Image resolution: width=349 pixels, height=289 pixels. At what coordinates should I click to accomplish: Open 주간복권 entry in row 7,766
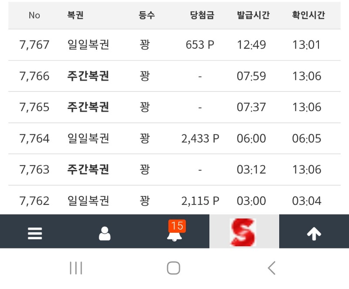tap(88, 76)
